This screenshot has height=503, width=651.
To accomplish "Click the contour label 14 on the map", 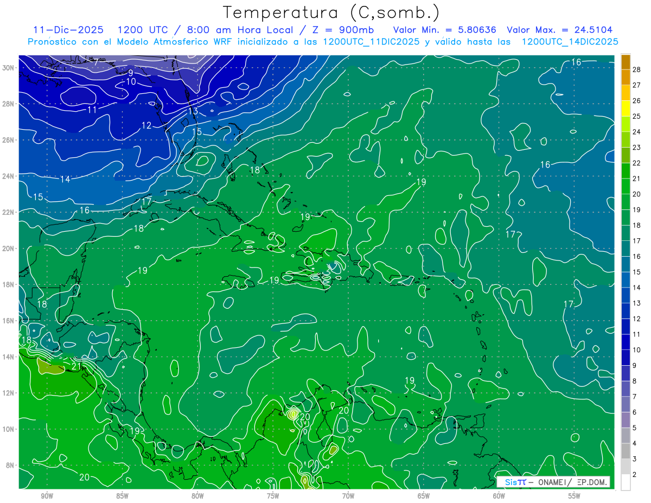I will [65, 179].
